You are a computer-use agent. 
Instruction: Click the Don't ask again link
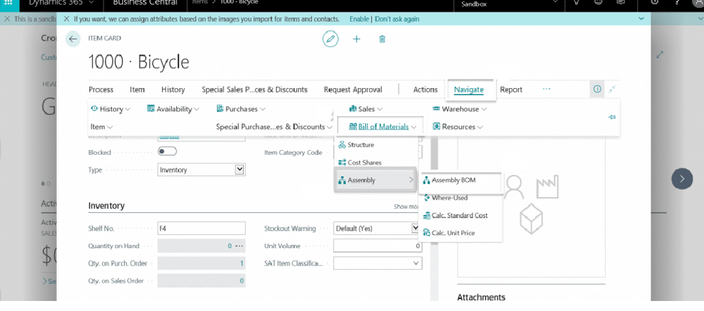397,19
